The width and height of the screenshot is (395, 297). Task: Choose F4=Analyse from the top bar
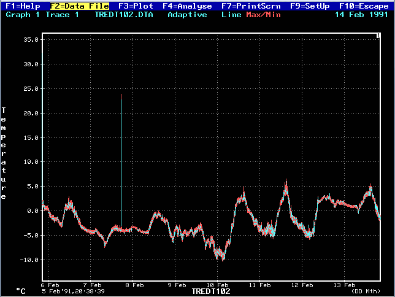click(x=187, y=6)
